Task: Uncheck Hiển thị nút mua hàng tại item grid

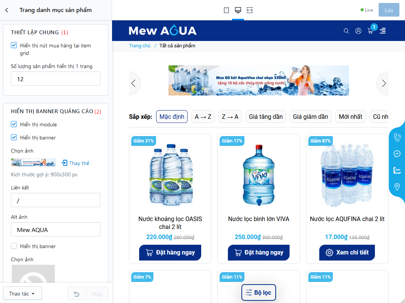Action: pyautogui.click(x=14, y=45)
